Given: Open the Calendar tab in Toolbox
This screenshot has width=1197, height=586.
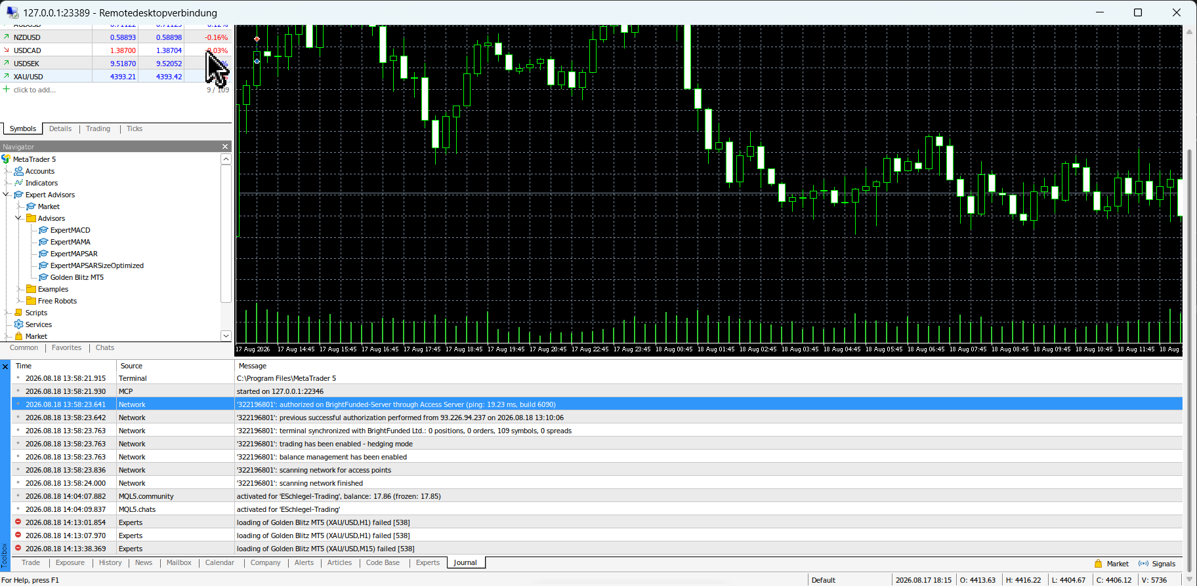Looking at the screenshot, I should coord(219,562).
